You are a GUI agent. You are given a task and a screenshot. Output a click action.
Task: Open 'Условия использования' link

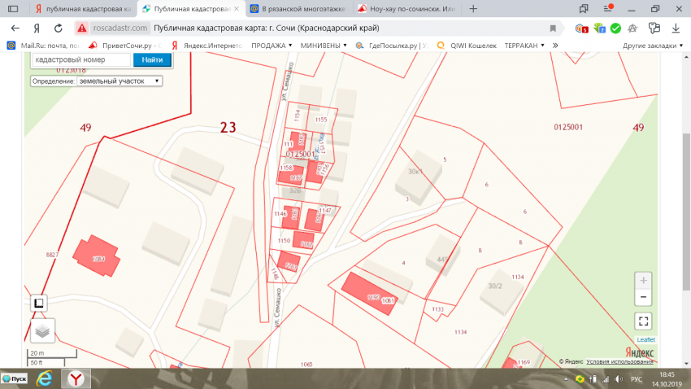[x=620, y=361]
